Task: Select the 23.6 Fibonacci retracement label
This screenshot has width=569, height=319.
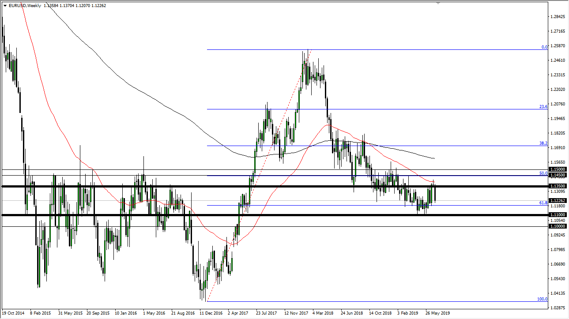Action: 543,106
